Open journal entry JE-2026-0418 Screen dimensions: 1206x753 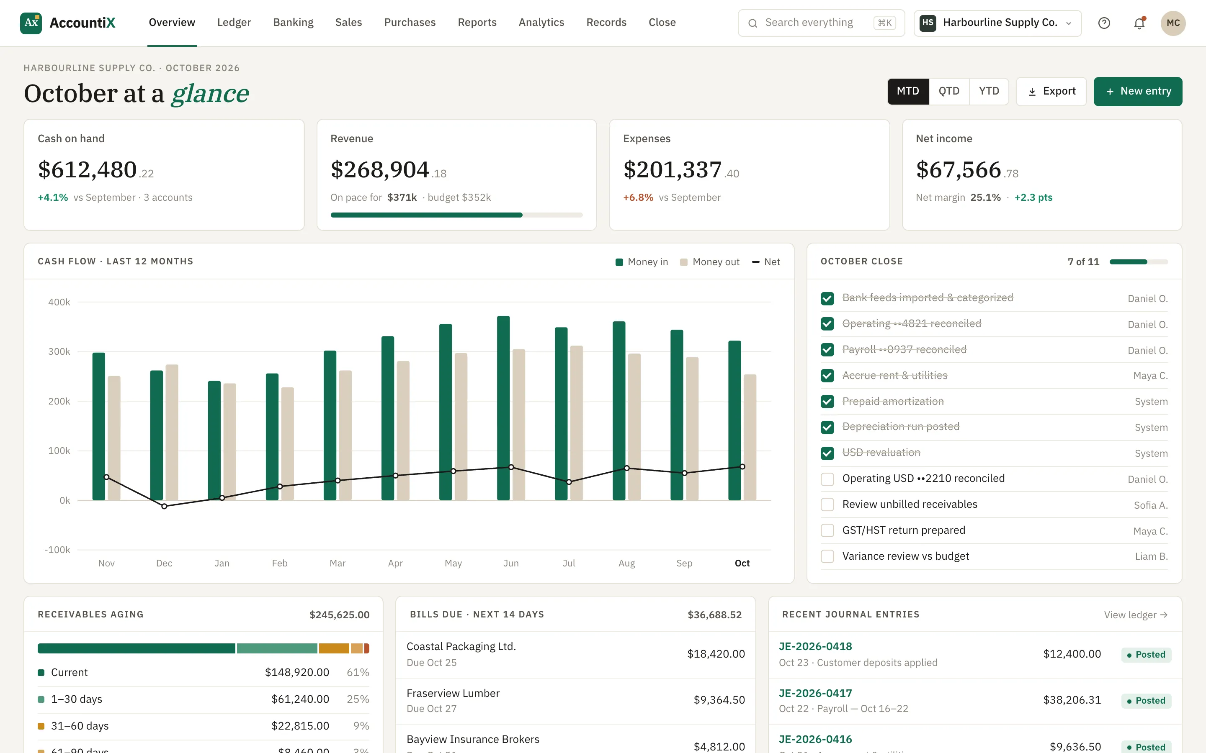point(815,646)
